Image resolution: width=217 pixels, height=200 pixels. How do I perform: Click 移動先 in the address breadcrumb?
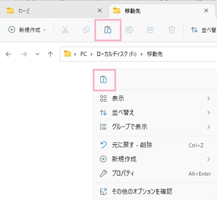coord(155,54)
